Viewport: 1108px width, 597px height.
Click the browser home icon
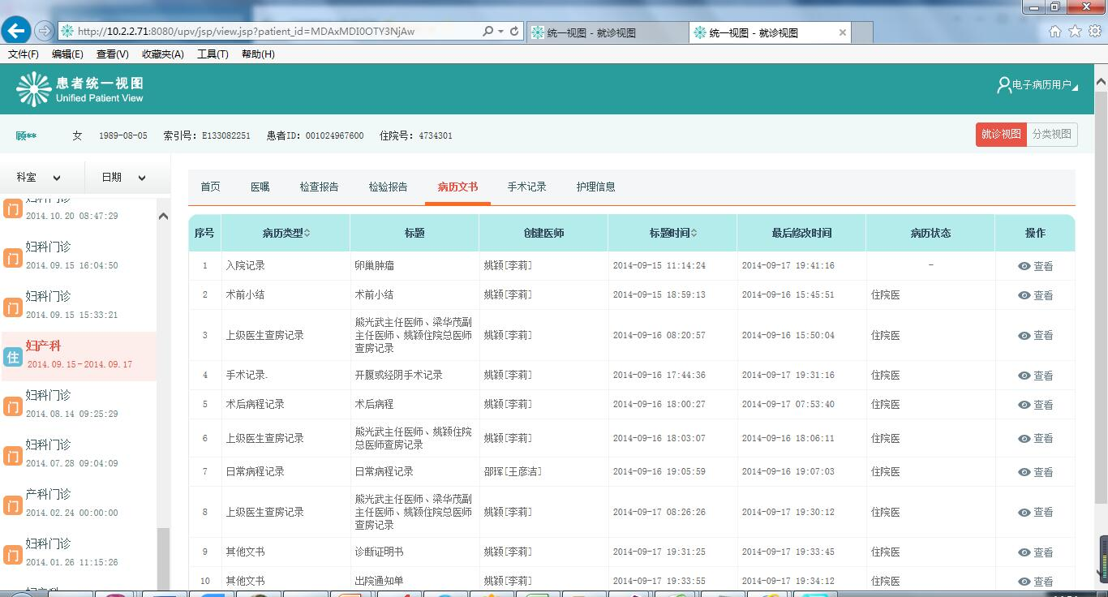pyautogui.click(x=1054, y=32)
